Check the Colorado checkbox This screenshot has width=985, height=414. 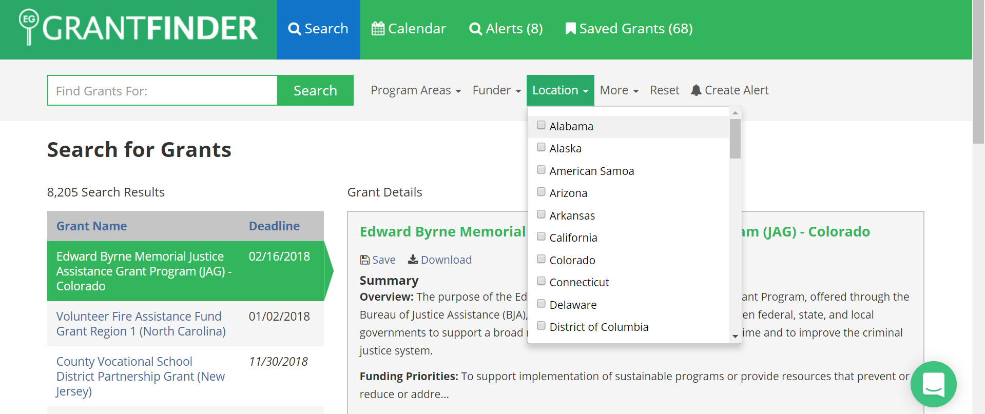click(541, 259)
